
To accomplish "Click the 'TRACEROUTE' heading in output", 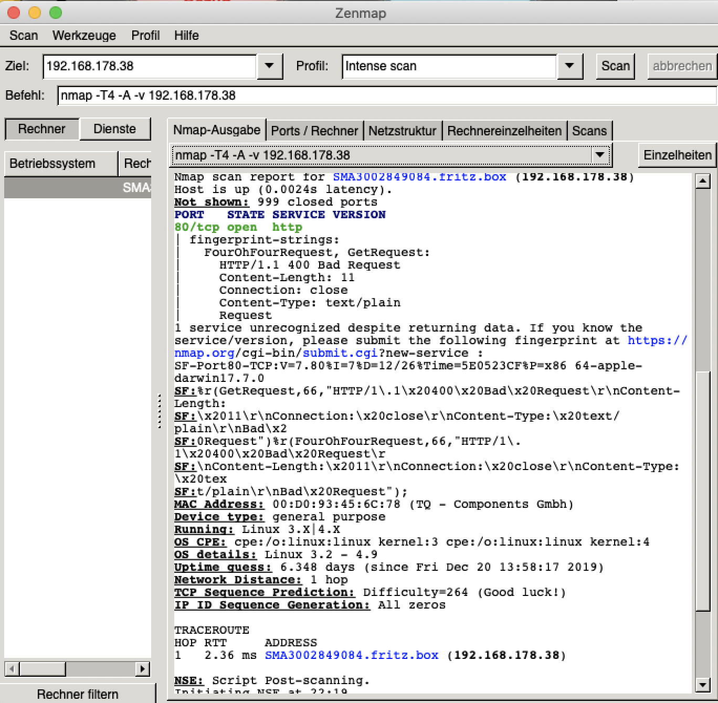I will tap(212, 630).
